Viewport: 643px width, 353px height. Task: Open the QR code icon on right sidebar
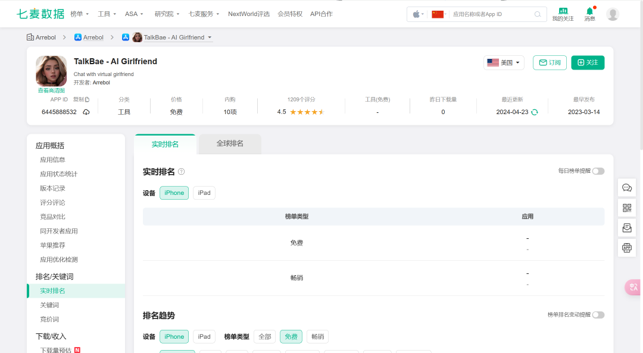pyautogui.click(x=627, y=208)
